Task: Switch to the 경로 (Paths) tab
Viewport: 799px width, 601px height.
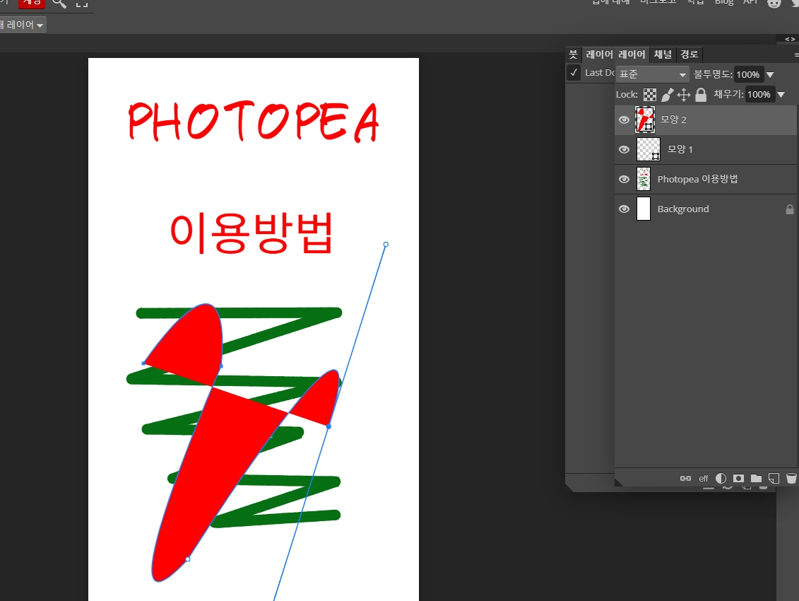Action: point(689,54)
